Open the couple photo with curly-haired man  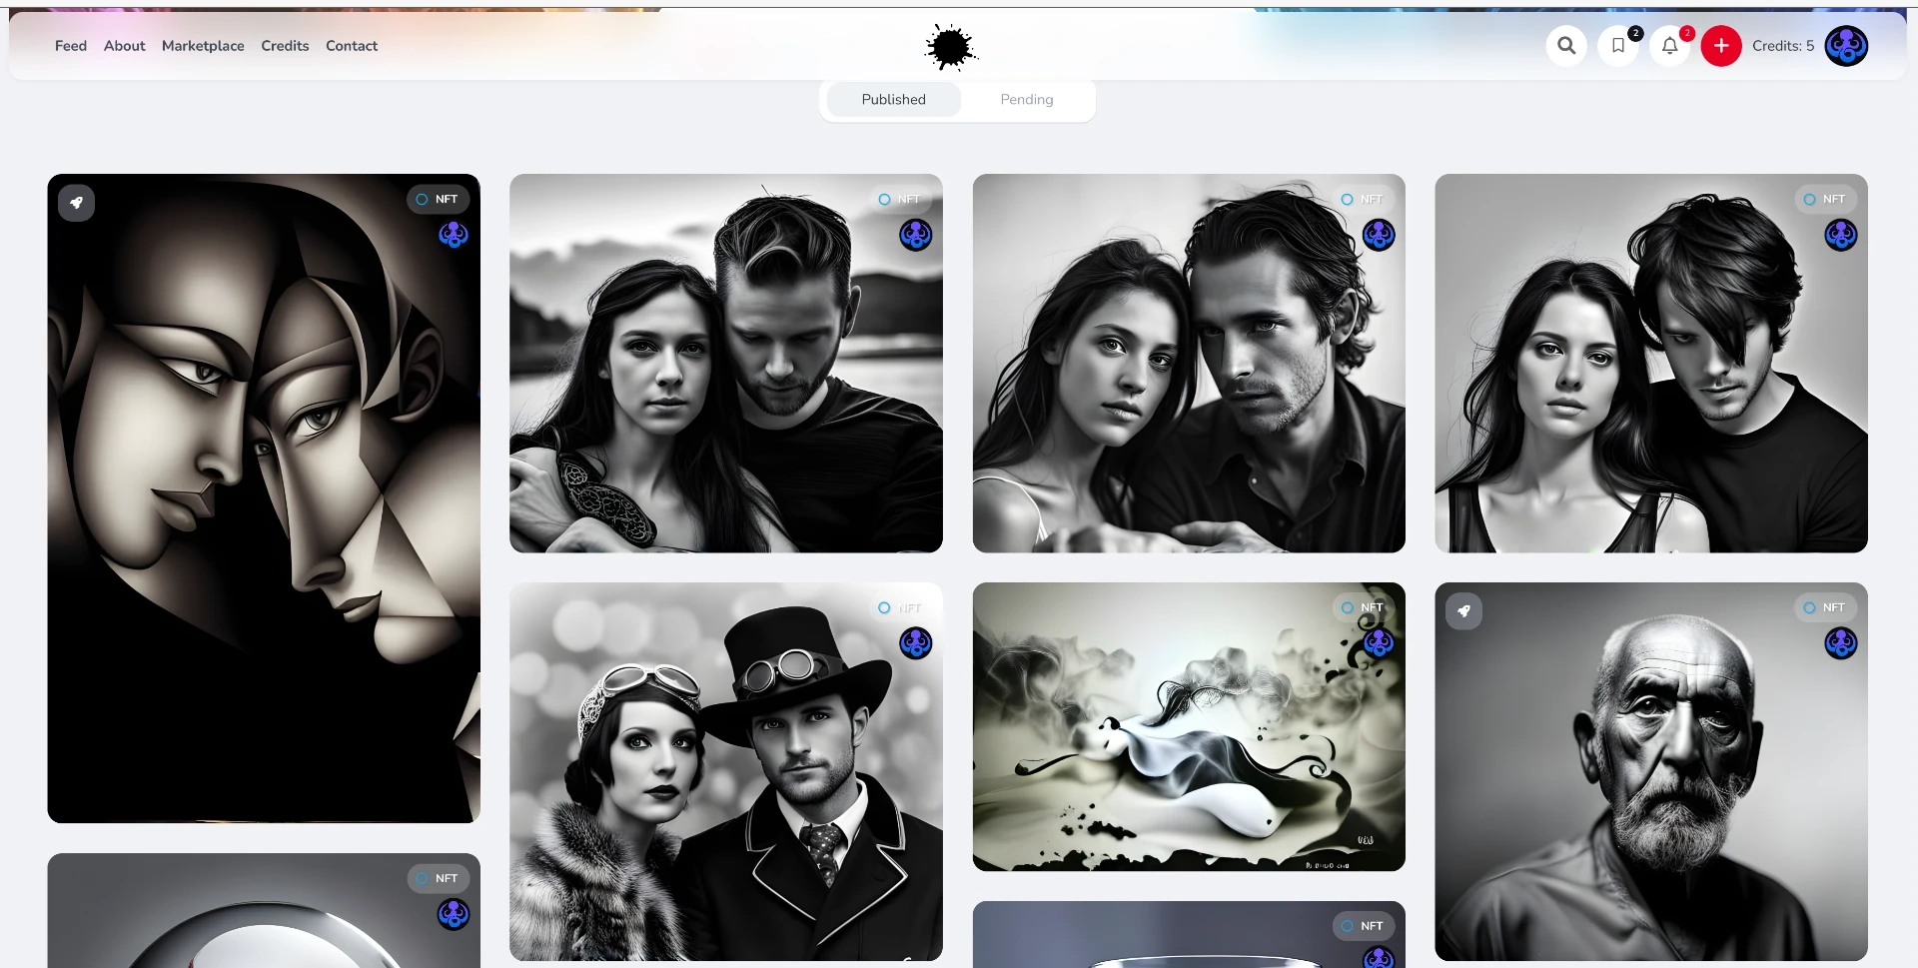tap(1189, 364)
